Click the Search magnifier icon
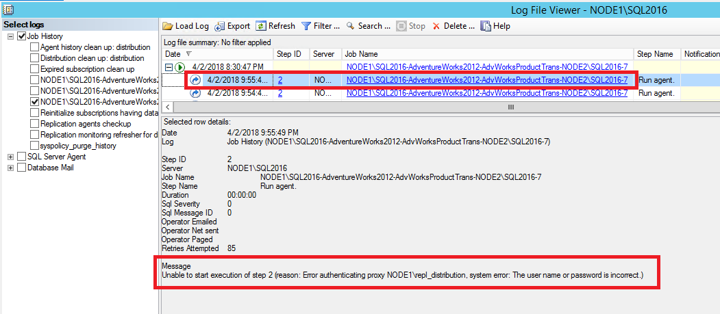720x314 pixels. (350, 26)
